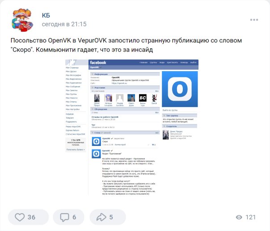Viewport: 270px width, 231px height.
Task: Toggle the Обсуждения section header
Action: [x=125, y=109]
